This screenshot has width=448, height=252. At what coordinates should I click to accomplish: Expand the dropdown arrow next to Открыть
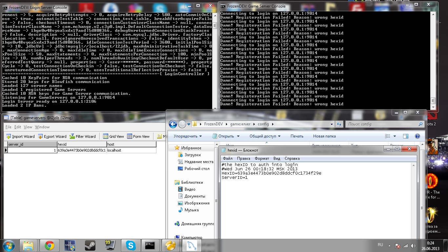click(238, 136)
